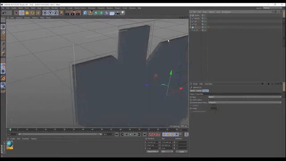The width and height of the screenshot is (286, 161).
Task: Click the green Subdivision Surface generator icon
Action: (x=96, y=13)
